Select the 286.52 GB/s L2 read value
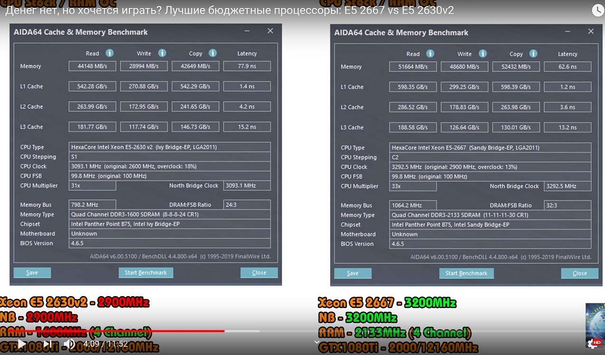 [x=413, y=107]
